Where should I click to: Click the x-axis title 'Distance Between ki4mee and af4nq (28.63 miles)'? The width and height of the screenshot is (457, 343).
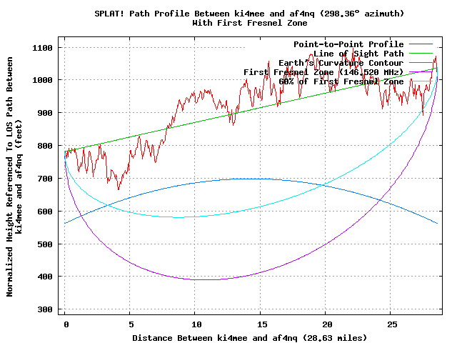point(249,338)
